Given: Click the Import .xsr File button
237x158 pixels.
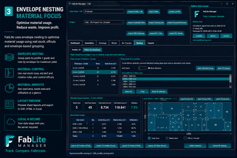Looking at the screenshot, I should 175,11.
